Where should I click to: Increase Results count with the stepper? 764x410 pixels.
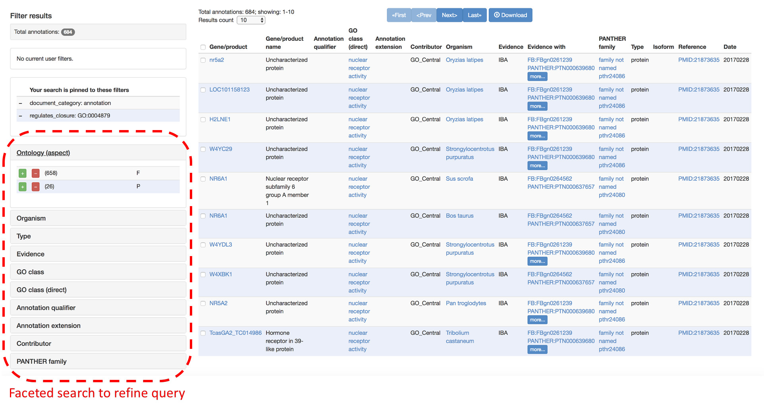pos(262,18)
